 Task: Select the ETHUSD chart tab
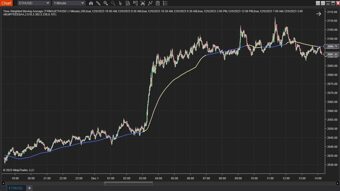click(16, 188)
